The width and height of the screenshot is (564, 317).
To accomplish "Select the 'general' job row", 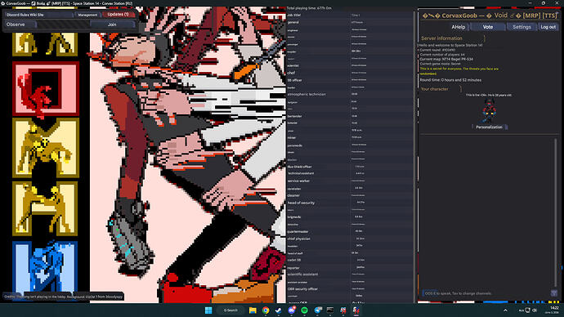I will (x=350, y=22).
